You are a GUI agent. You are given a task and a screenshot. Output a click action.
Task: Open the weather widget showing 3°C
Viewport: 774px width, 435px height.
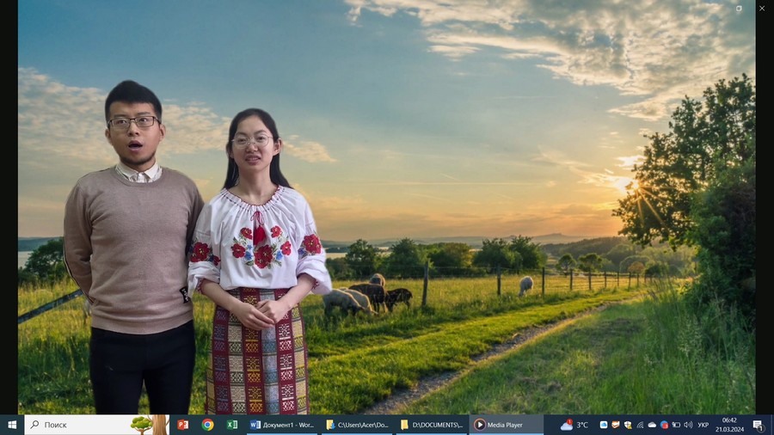point(574,425)
